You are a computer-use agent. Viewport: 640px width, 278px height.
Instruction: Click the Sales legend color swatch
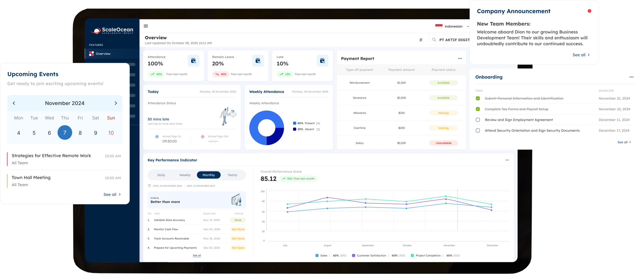tap(317, 256)
